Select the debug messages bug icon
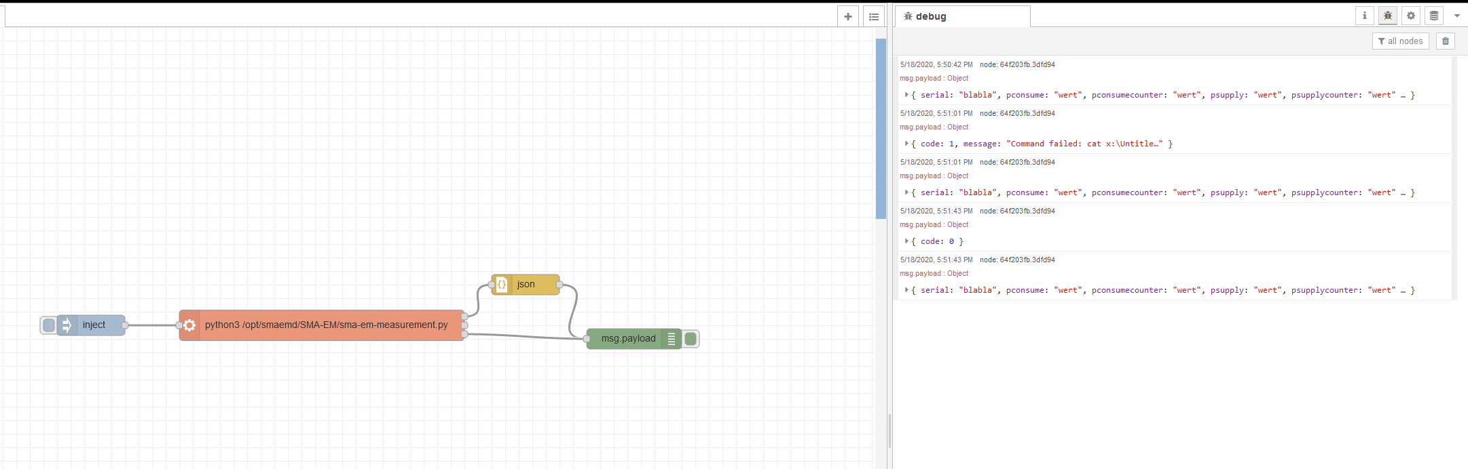The width and height of the screenshot is (1468, 469). (1387, 16)
